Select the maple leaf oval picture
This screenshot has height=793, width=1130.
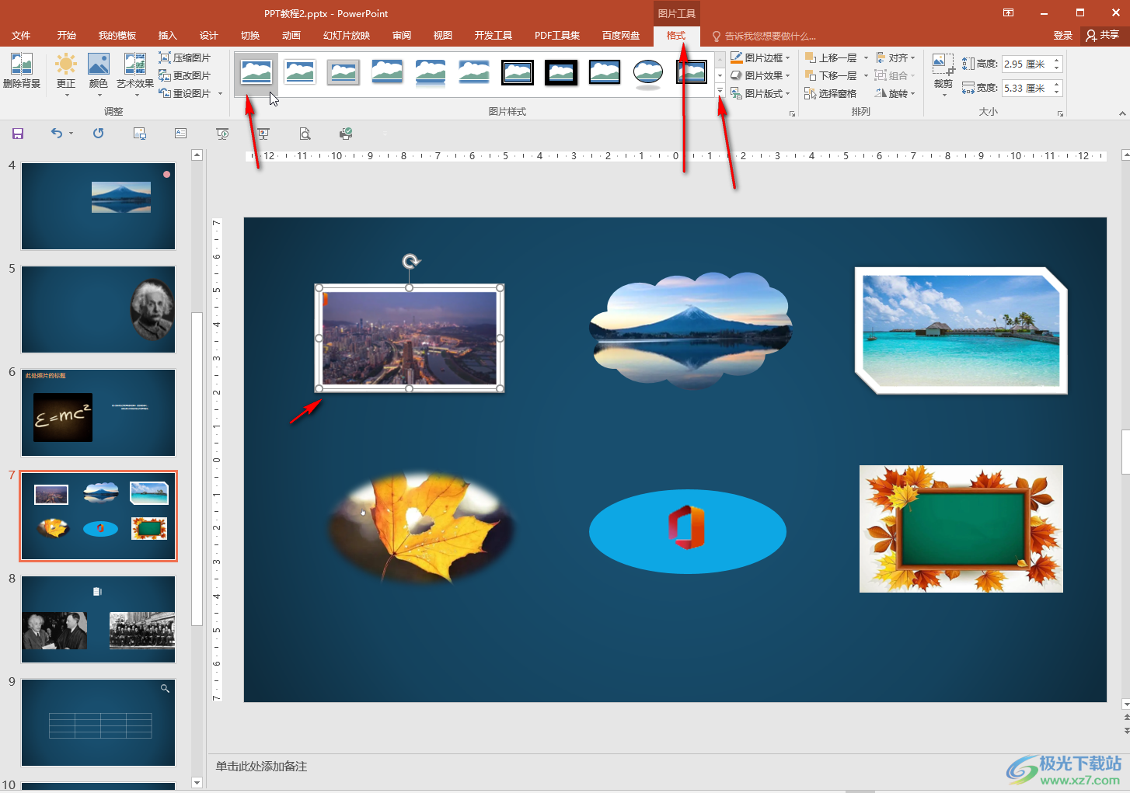click(x=422, y=528)
